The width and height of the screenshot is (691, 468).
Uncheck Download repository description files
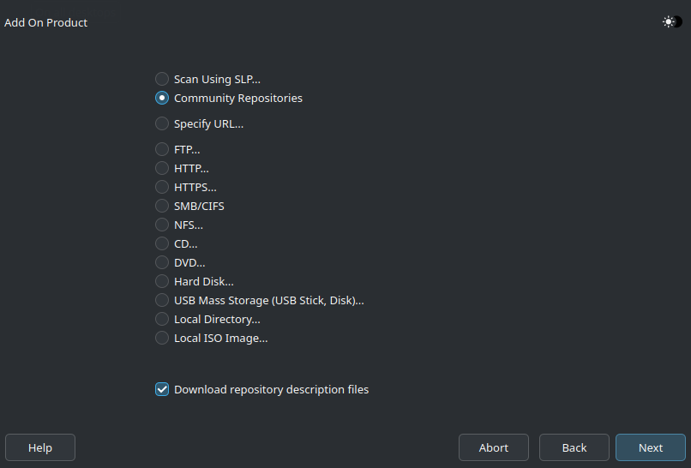(x=162, y=389)
